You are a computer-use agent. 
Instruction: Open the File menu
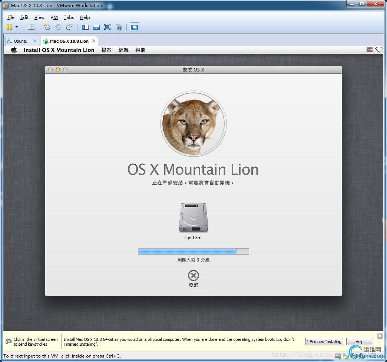(x=11, y=17)
